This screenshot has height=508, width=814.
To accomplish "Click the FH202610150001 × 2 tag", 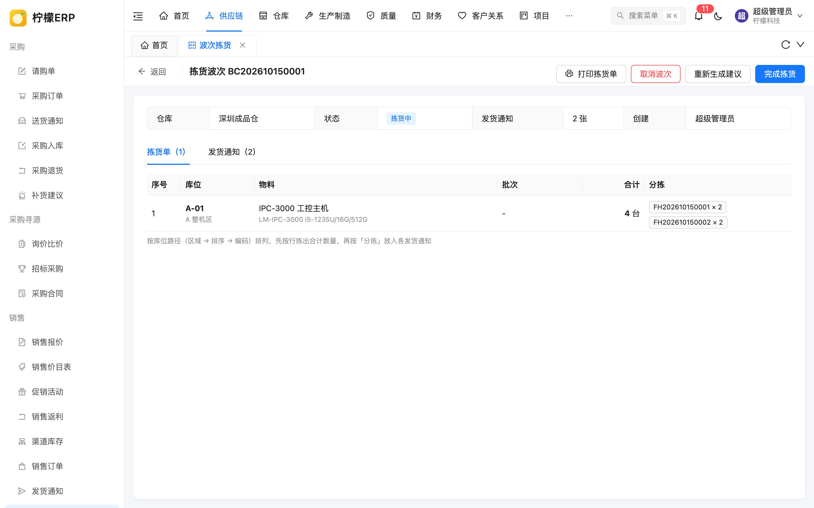I will [x=687, y=207].
